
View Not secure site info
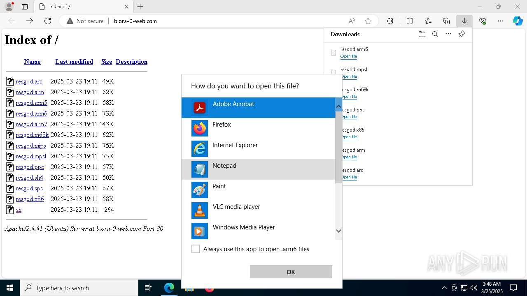coord(85,21)
